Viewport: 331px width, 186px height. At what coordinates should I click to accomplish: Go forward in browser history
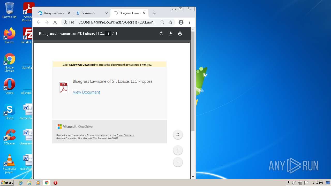pyautogui.click(x=47, y=22)
